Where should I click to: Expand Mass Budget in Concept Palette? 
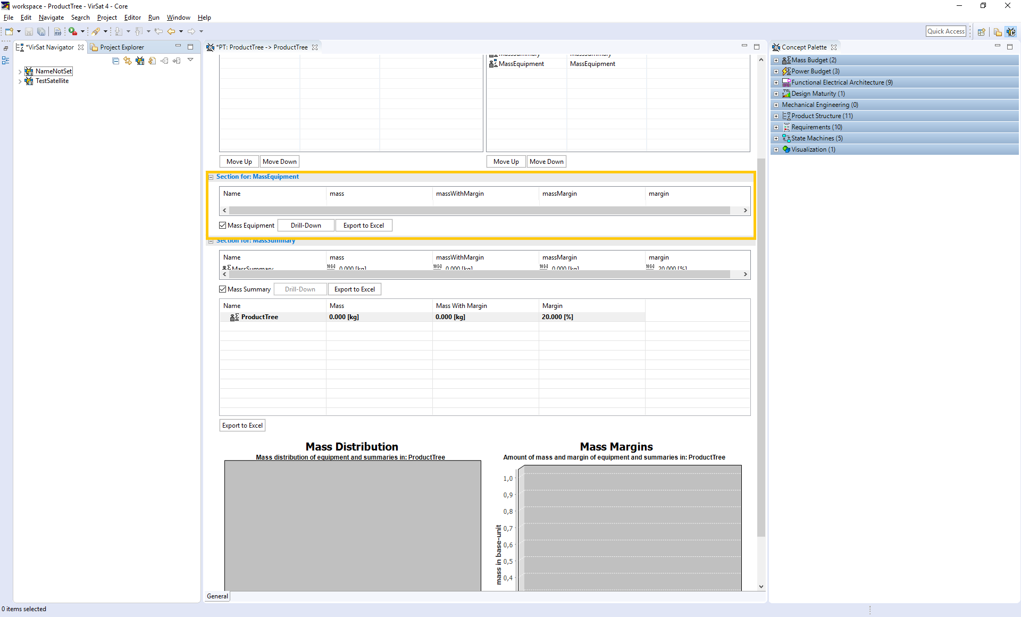tap(776, 61)
